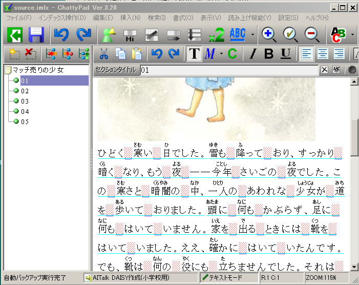
Task: Click vertical scrollbar down arrow
Action: 354,267
